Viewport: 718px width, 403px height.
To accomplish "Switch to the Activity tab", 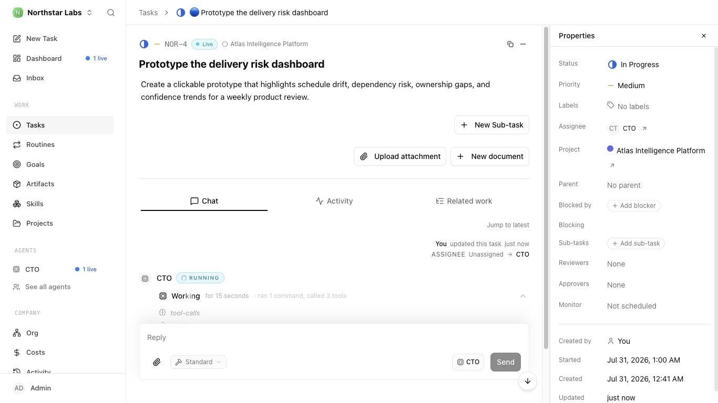I will point(334,201).
